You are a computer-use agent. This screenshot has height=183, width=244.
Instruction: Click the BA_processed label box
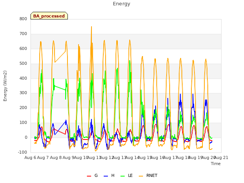coord(49,16)
